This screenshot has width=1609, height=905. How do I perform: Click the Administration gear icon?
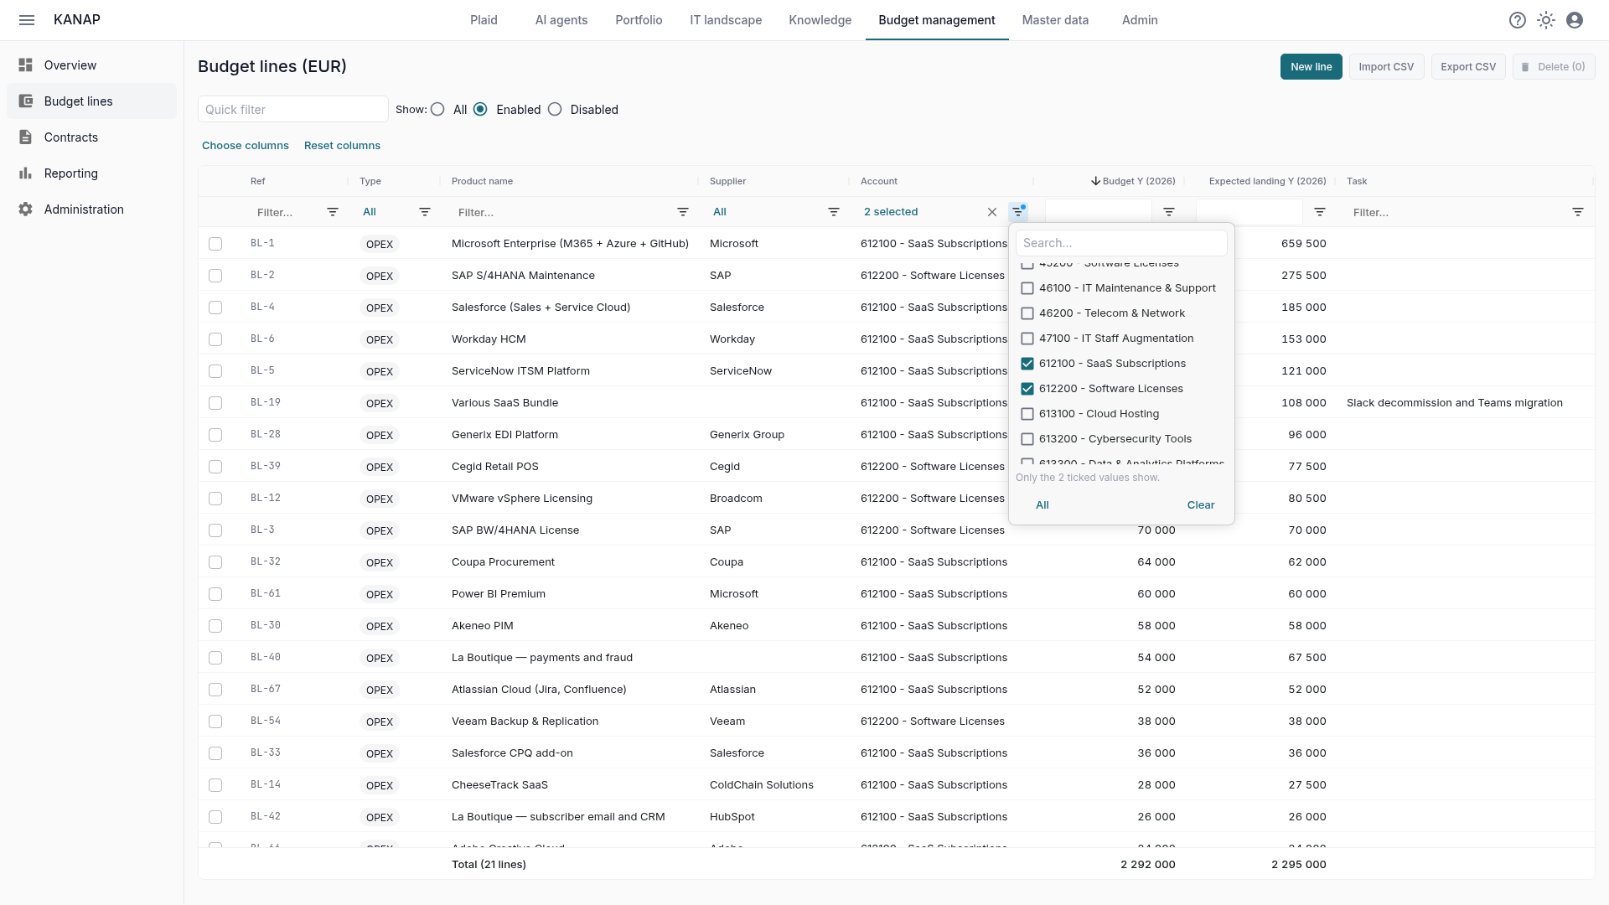(26, 209)
